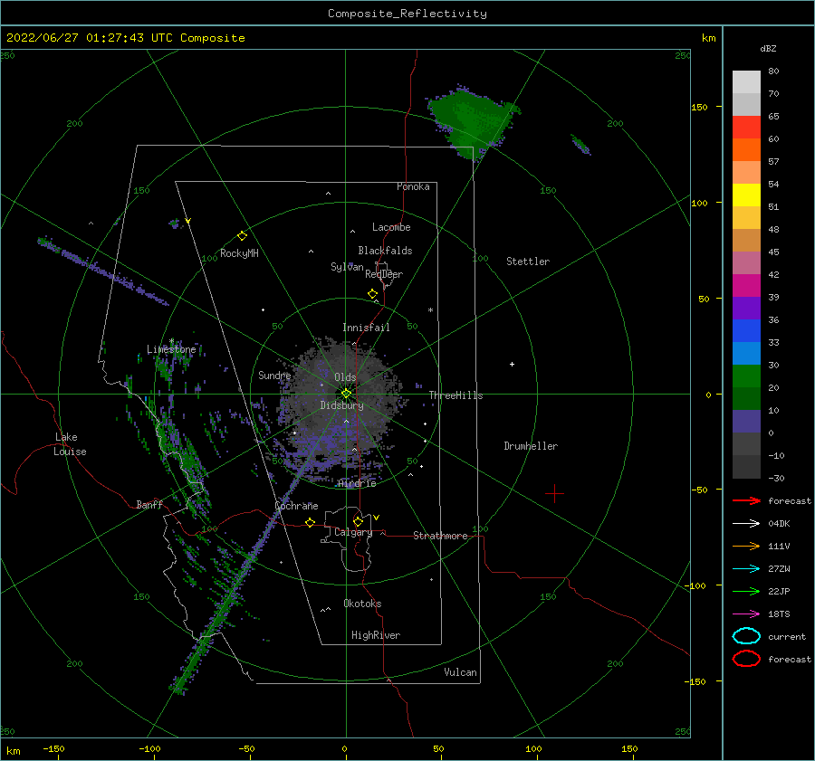Click the Innisfail city label
815x761 pixels.
point(366,328)
